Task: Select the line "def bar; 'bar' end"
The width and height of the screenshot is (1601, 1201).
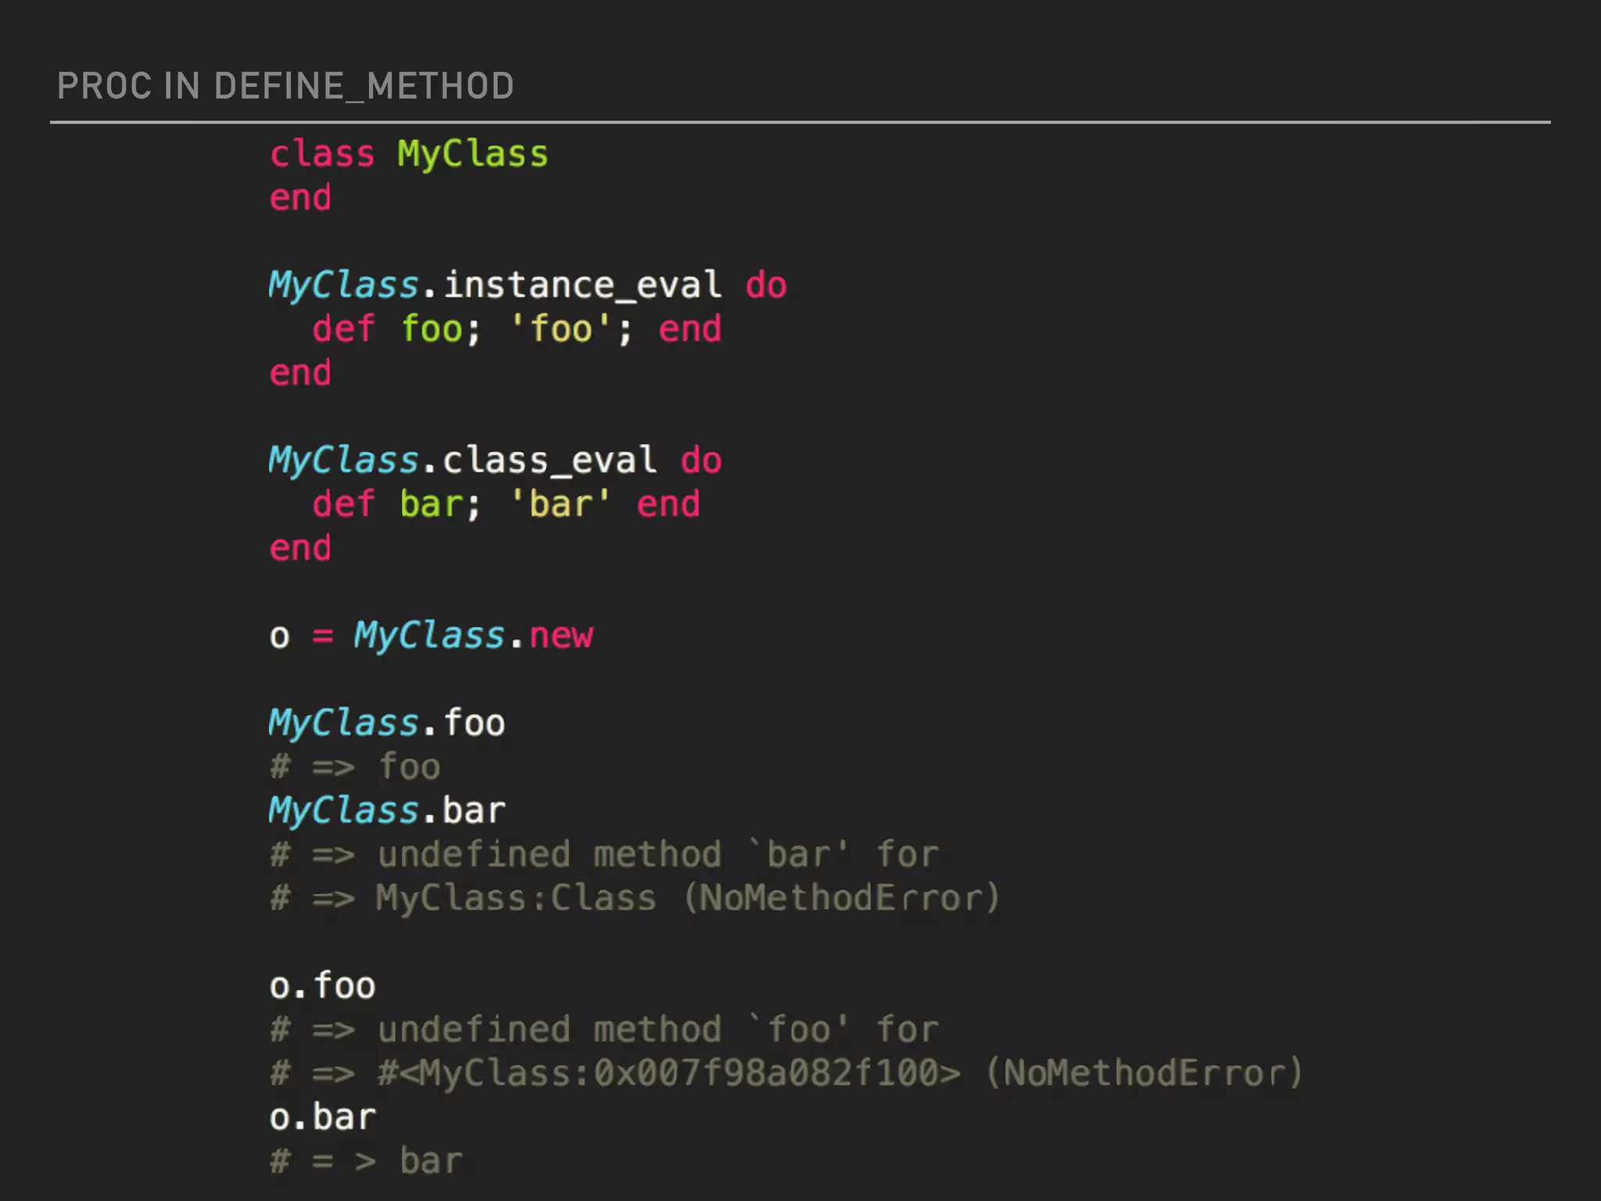Action: point(506,504)
